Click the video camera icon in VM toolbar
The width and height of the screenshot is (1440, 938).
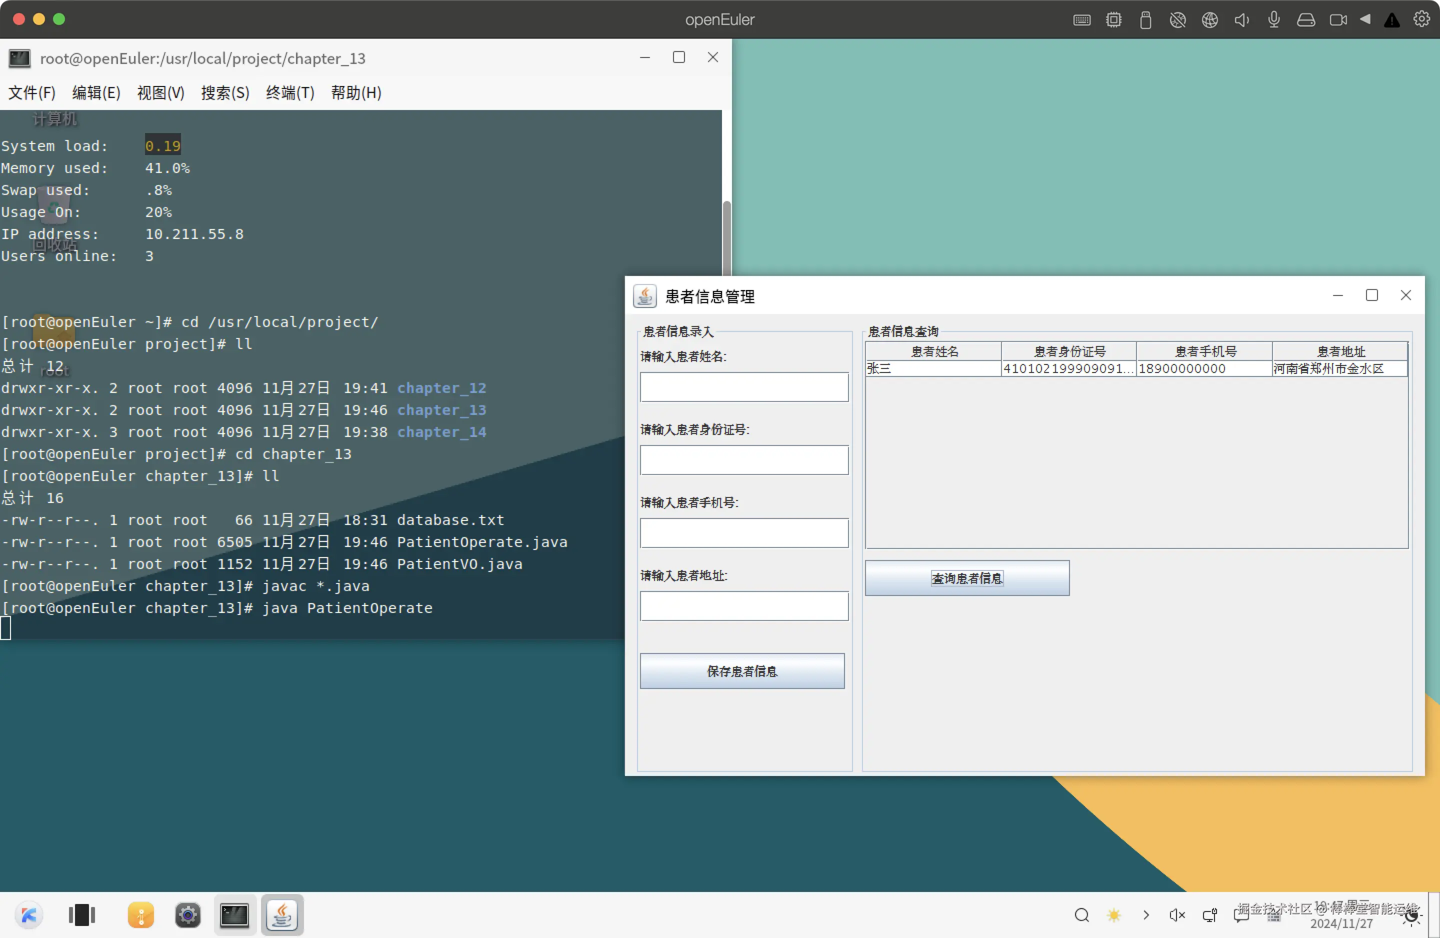point(1337,20)
